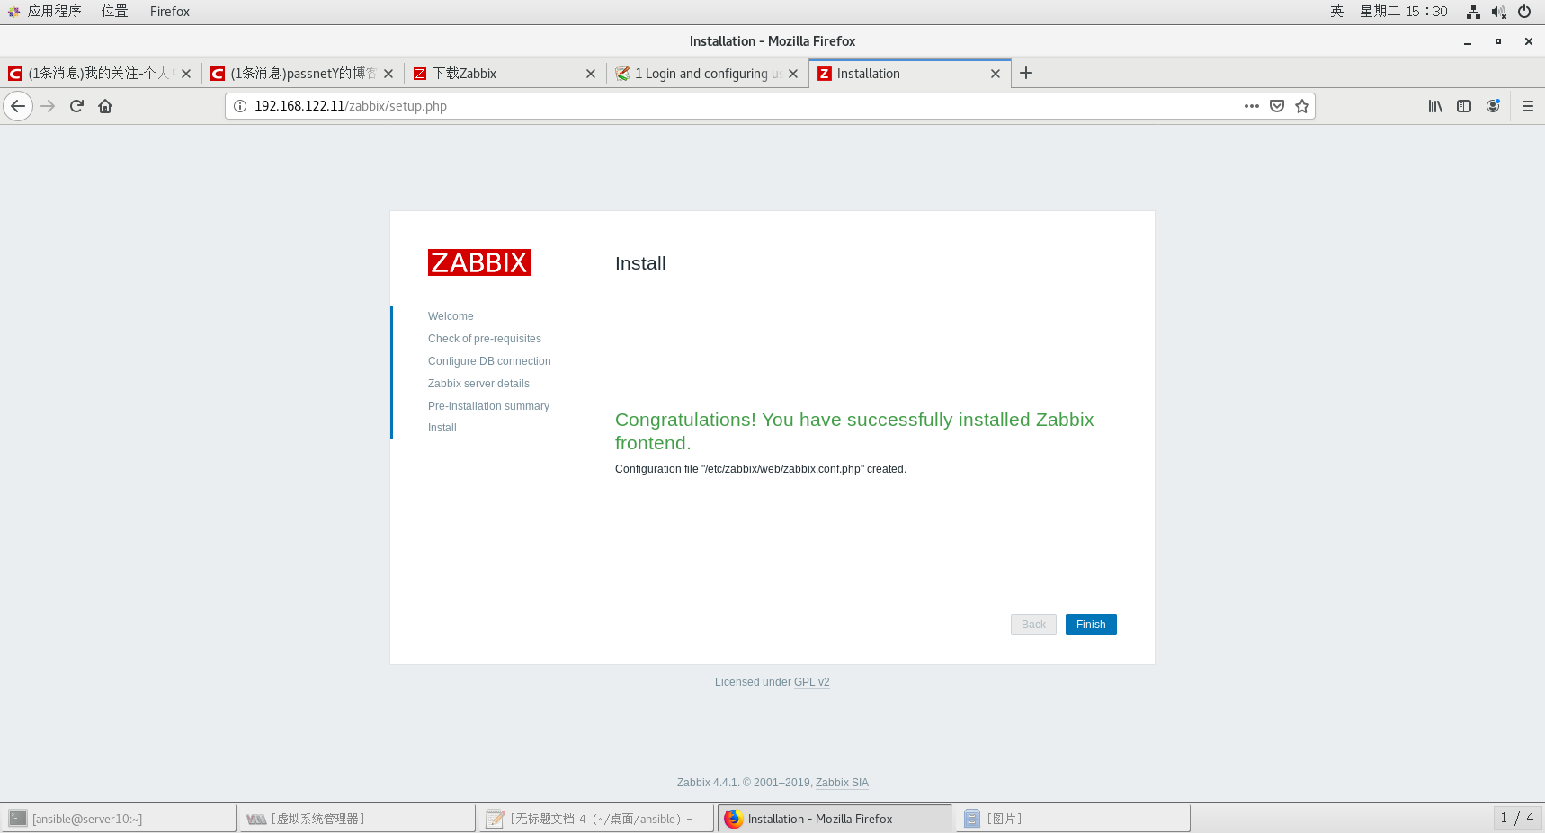Open page actions three-dot menu

[1251, 106]
